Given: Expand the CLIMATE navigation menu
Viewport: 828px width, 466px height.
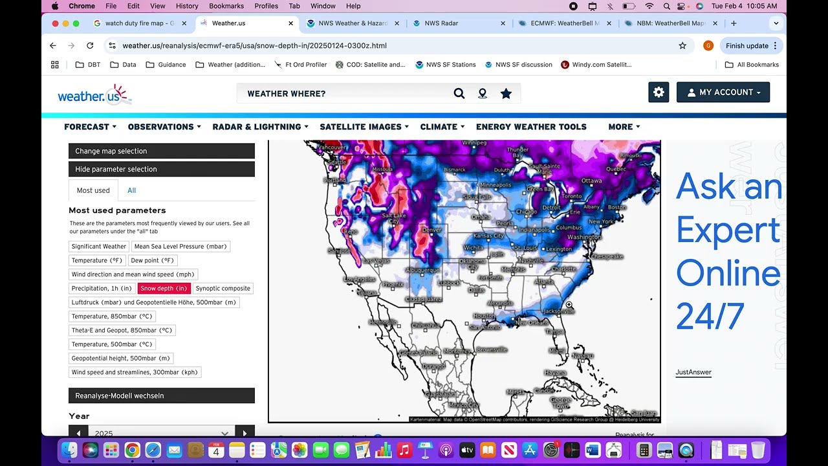Looking at the screenshot, I should tap(443, 127).
